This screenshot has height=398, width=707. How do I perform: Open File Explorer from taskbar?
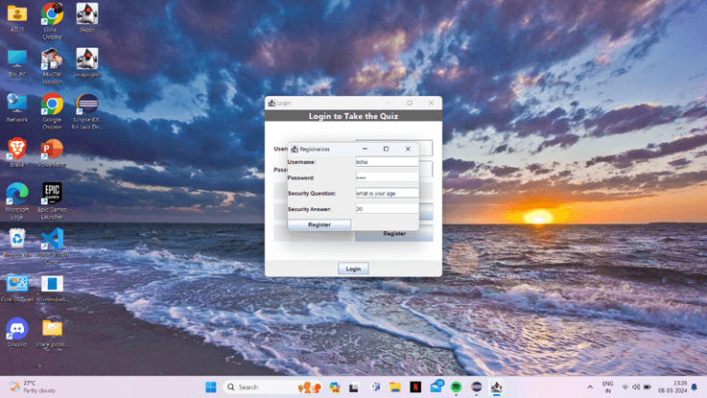click(x=394, y=387)
